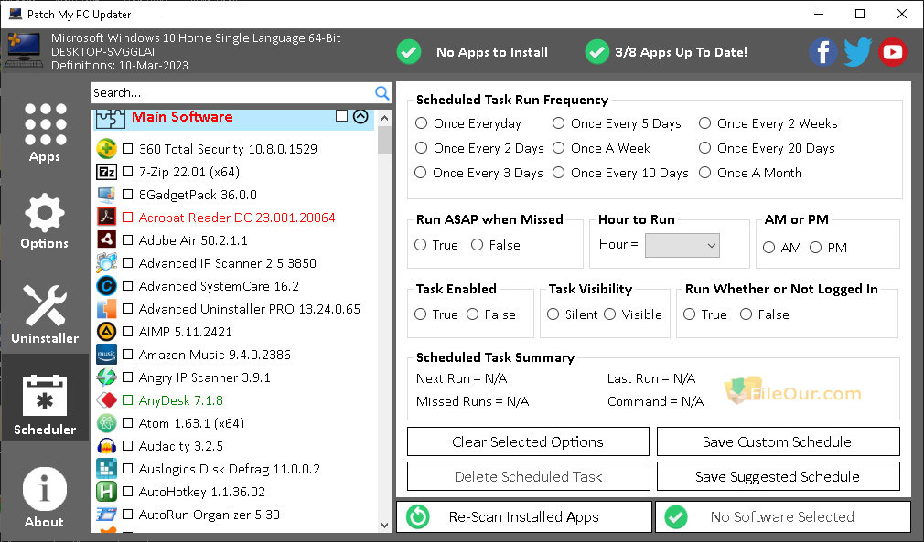Image resolution: width=924 pixels, height=542 pixels.
Task: Click the Adobe Air app icon
Action: pos(106,240)
